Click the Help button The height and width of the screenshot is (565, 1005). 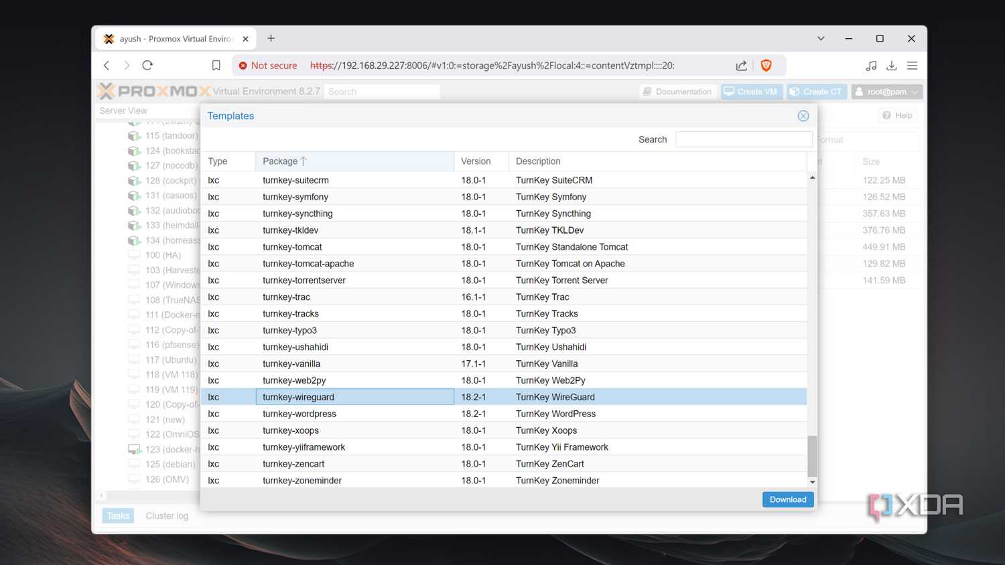coord(897,115)
